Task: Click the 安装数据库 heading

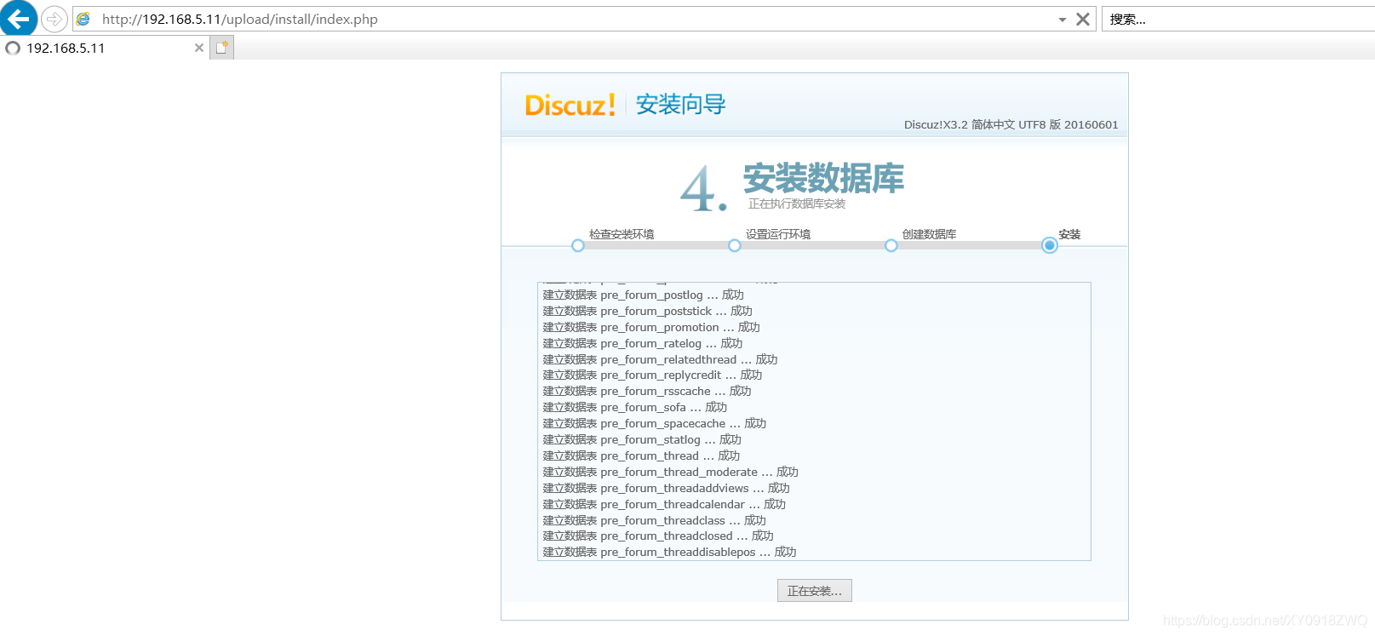Action: (x=823, y=179)
